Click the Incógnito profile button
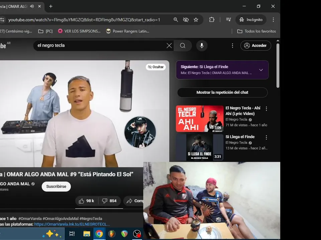This screenshot has height=240, width=321. coord(251,20)
